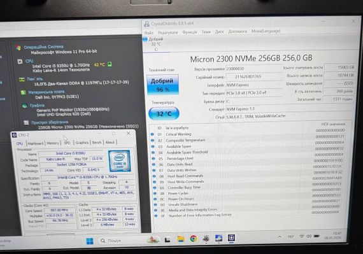
Task: Click the graphics monitor icon in Speccy
Action: tap(25, 106)
